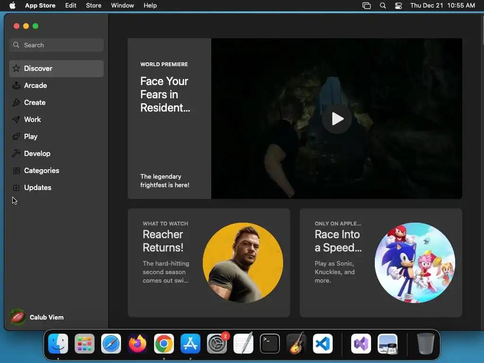Open the Edit menu

click(71, 5)
